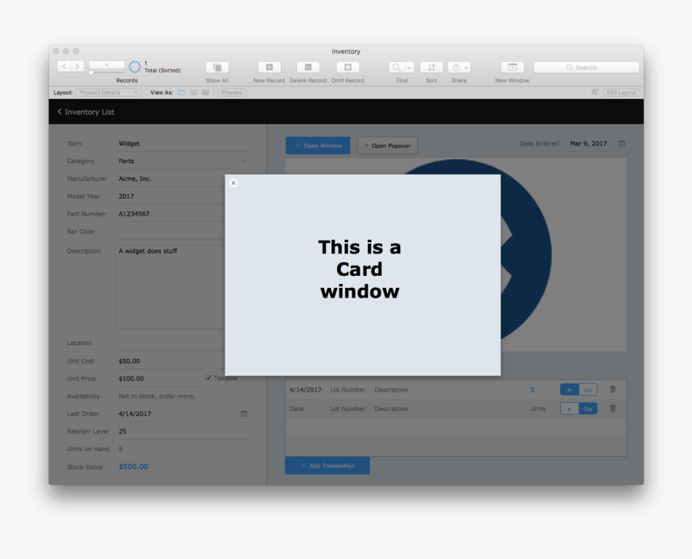Screen dimensions: 692x559
Task: Click the New Record toolbar icon
Action: (270, 67)
